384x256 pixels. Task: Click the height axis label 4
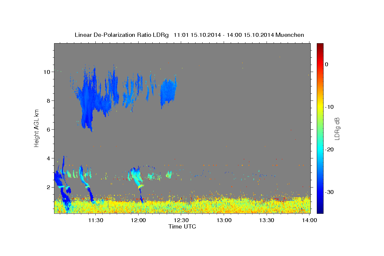(48, 158)
